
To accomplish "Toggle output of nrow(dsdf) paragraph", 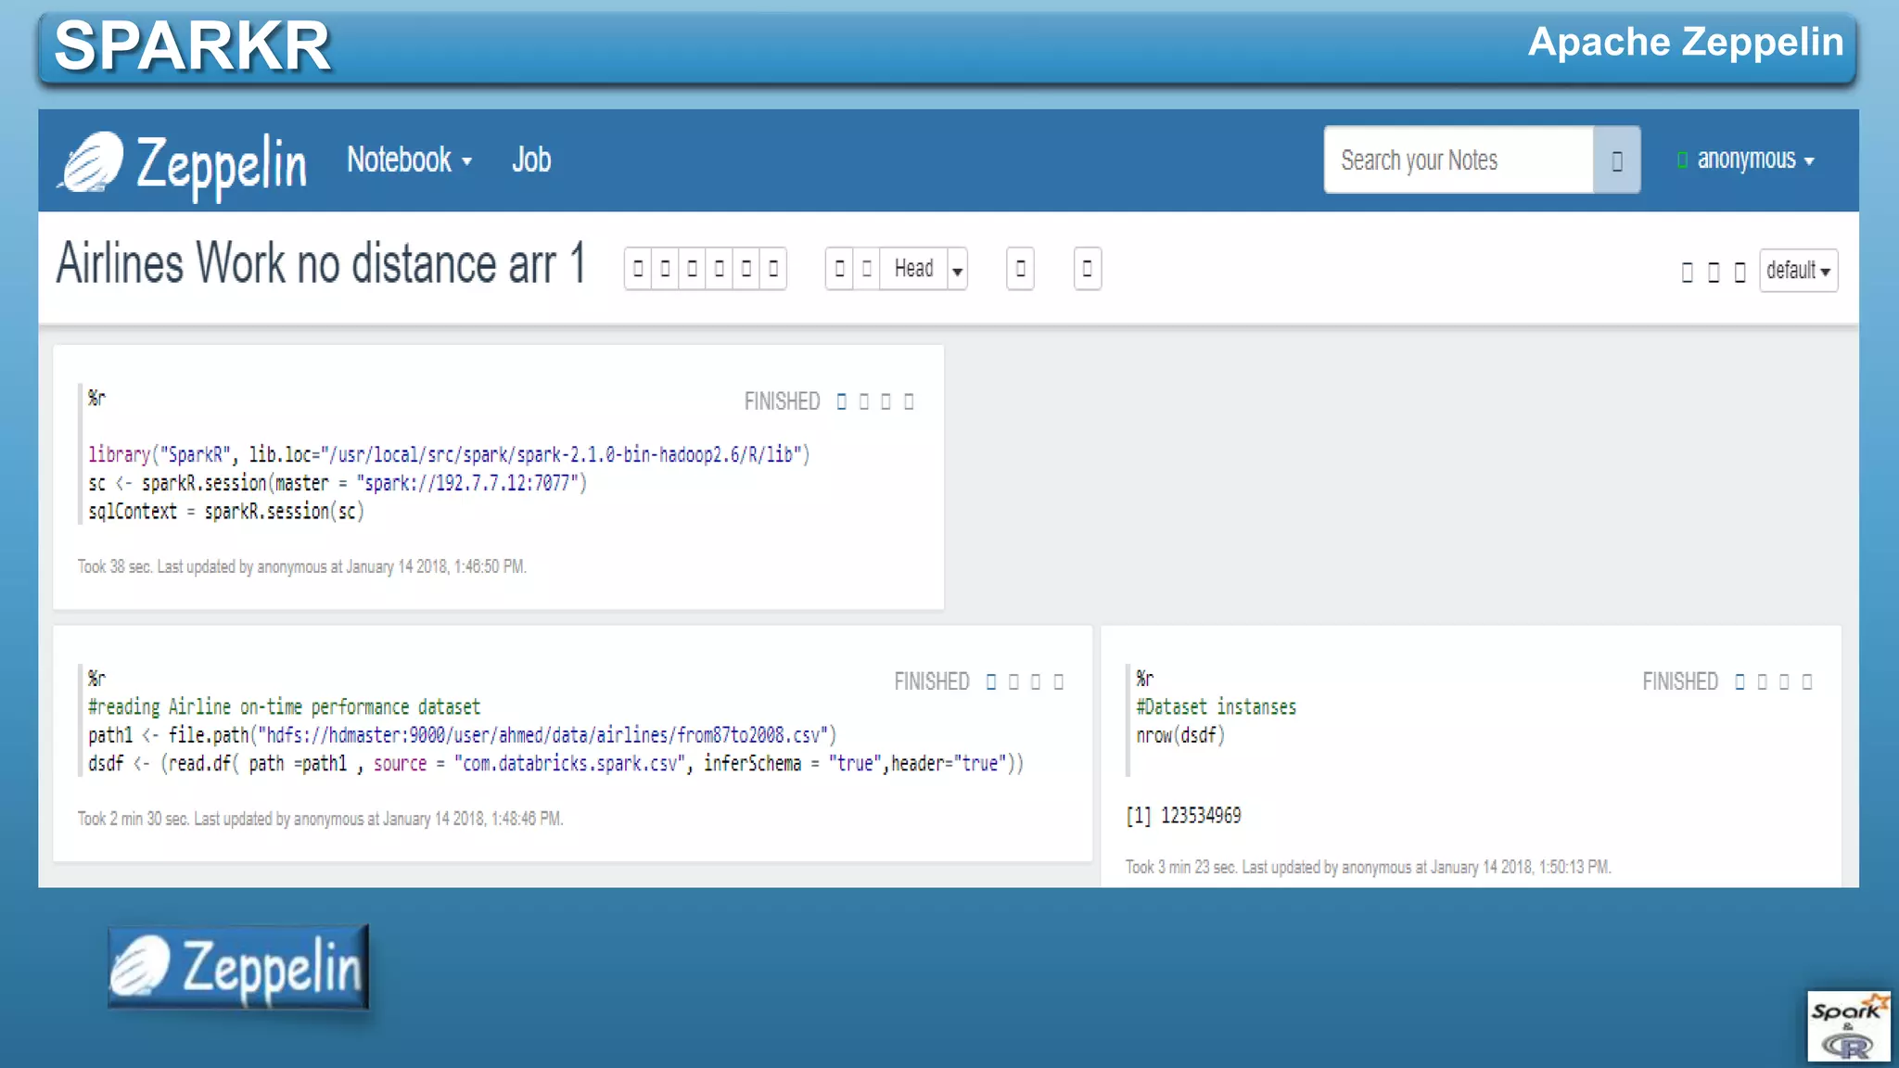I will (x=1784, y=682).
